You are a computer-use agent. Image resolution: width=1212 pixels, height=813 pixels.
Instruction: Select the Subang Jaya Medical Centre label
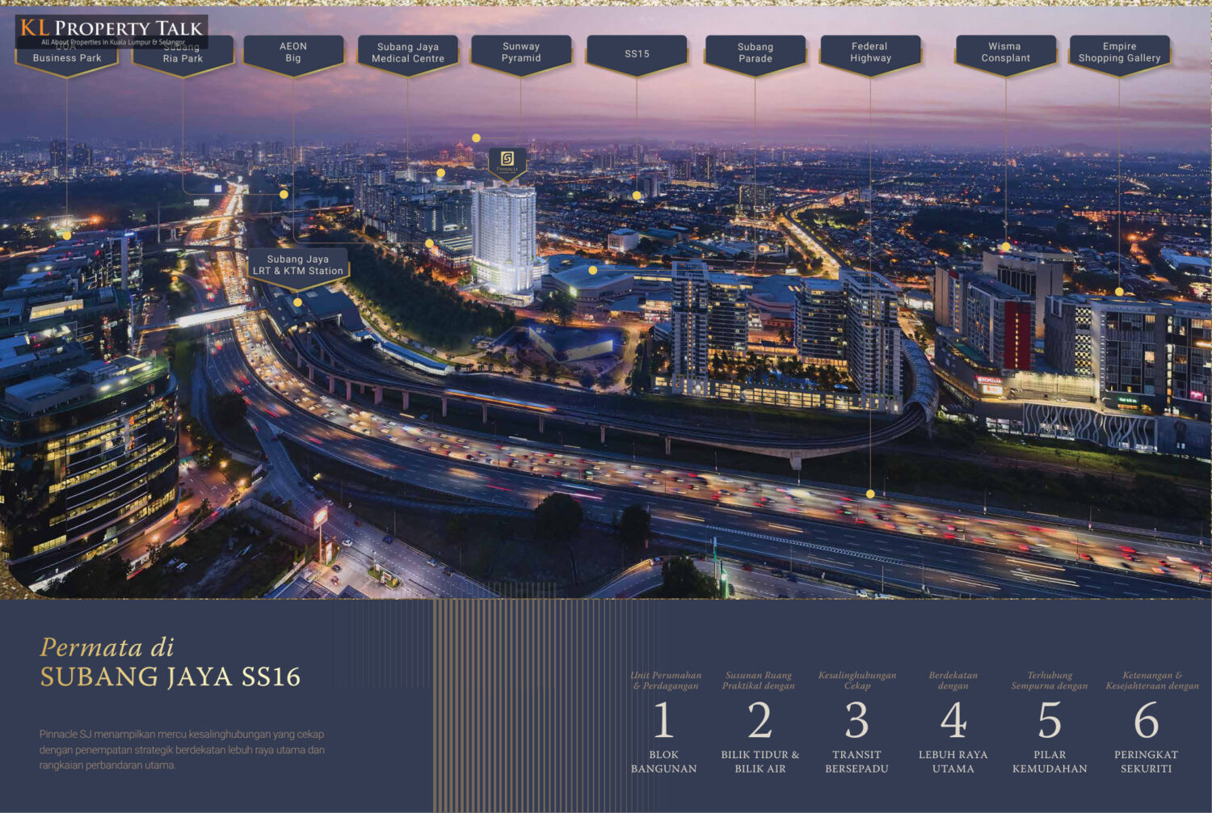point(408,53)
